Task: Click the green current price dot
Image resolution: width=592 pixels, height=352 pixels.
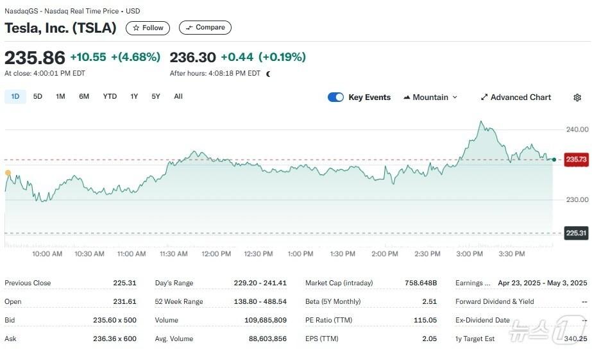Action: tap(554, 159)
